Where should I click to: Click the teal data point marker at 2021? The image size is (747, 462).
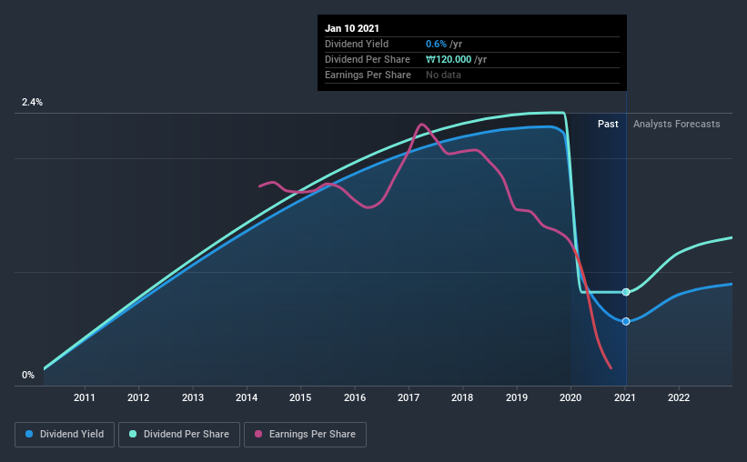[x=626, y=292]
